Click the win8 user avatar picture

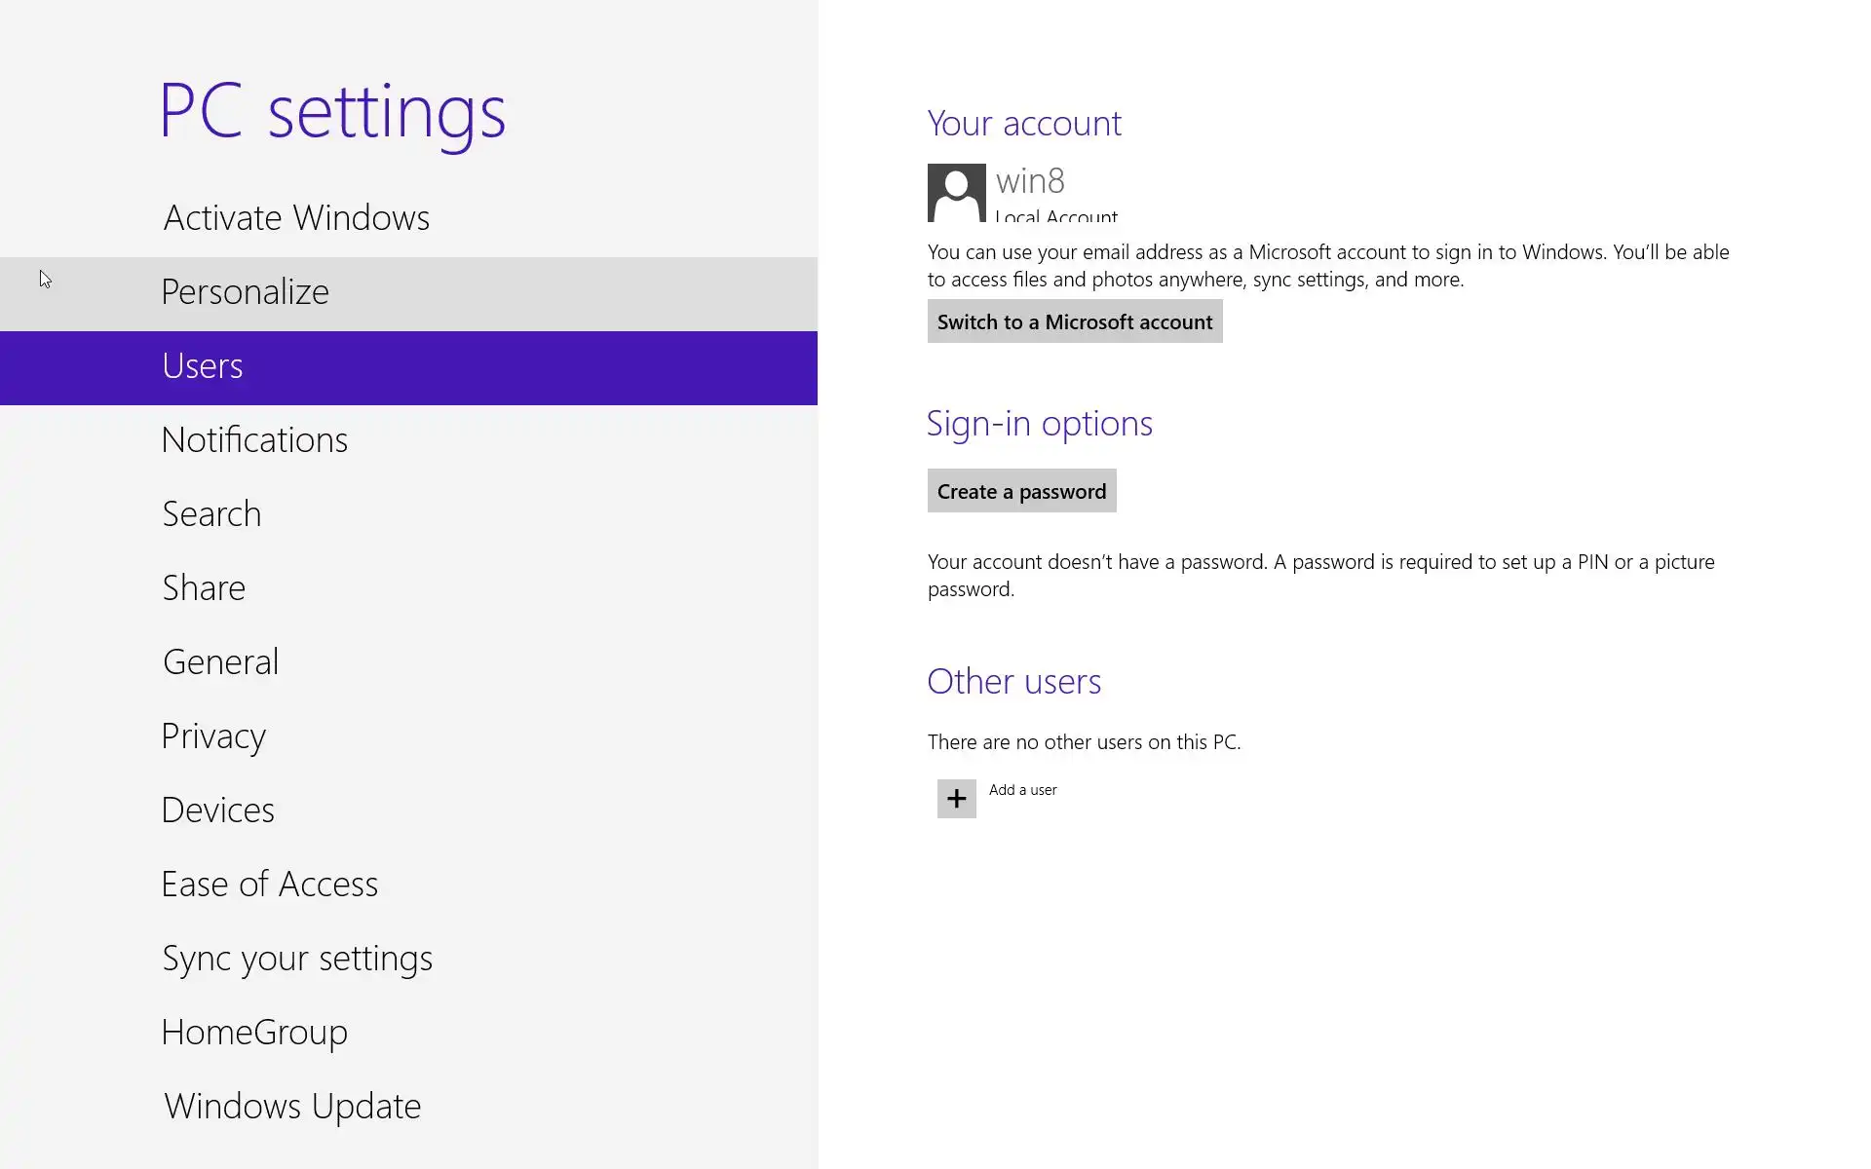pos(956,192)
